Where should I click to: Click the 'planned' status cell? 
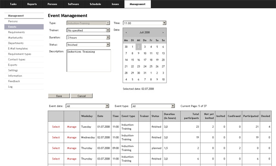[x=157, y=148]
